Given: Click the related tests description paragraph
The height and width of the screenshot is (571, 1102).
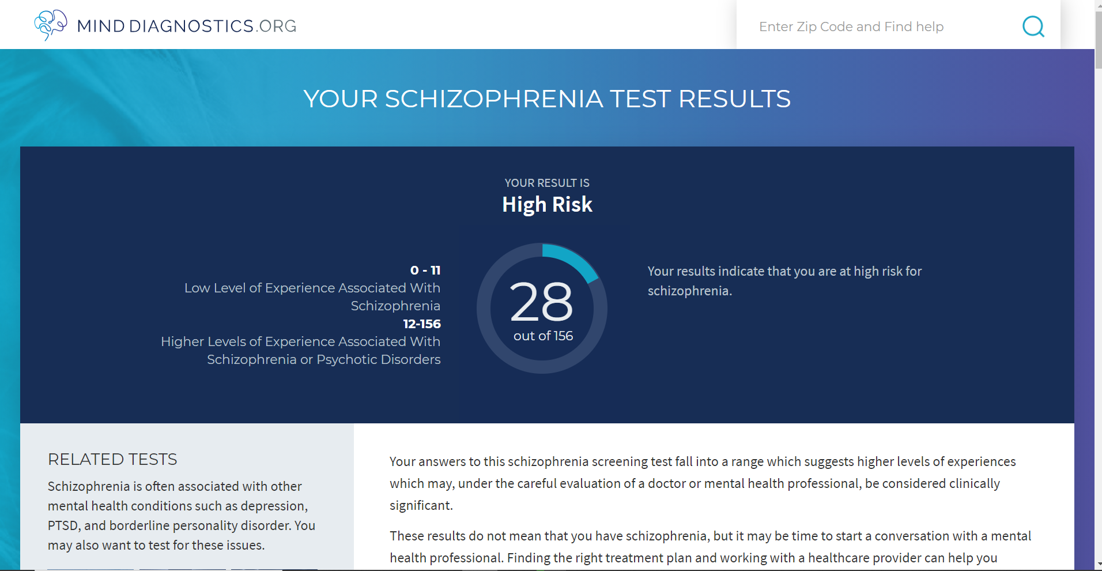Looking at the screenshot, I should click(182, 516).
